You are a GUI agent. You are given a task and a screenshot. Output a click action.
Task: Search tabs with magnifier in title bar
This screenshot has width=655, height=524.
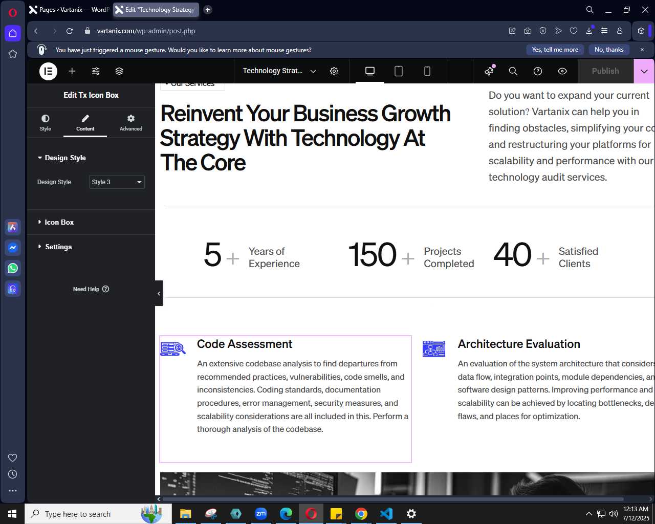(590, 10)
